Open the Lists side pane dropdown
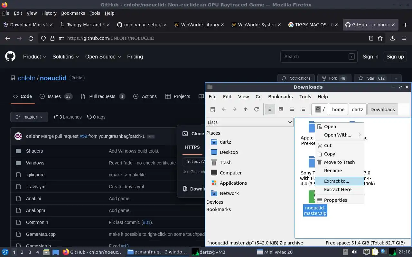This screenshot has width=412, height=257. (249, 122)
